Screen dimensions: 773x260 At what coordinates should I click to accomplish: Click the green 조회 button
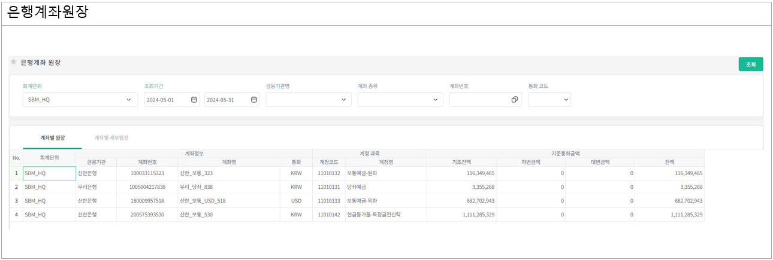click(x=750, y=64)
